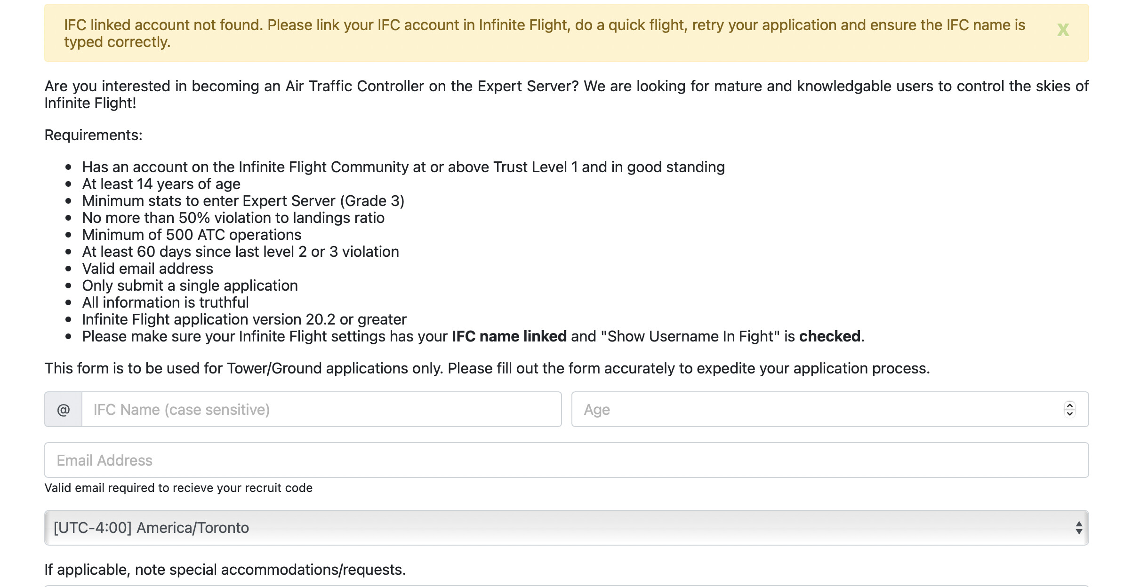The height and width of the screenshot is (587, 1140).
Task: Click the timezone dropdown's up-down arrows
Action: click(x=1078, y=528)
